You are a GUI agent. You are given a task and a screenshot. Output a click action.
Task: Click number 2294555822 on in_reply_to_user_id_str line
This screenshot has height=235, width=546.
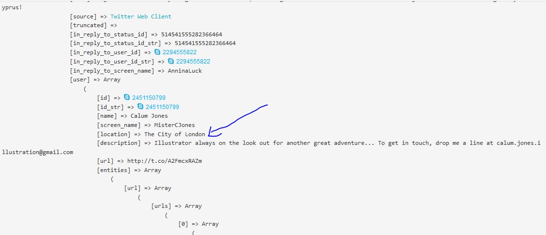click(193, 62)
